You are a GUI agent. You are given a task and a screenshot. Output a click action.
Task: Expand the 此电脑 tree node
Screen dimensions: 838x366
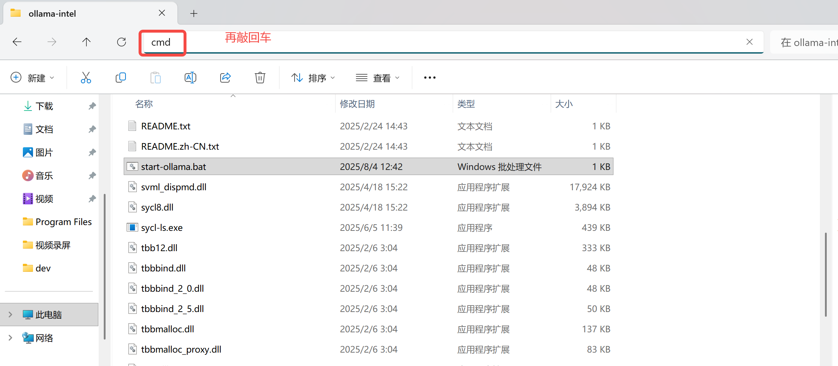click(11, 315)
